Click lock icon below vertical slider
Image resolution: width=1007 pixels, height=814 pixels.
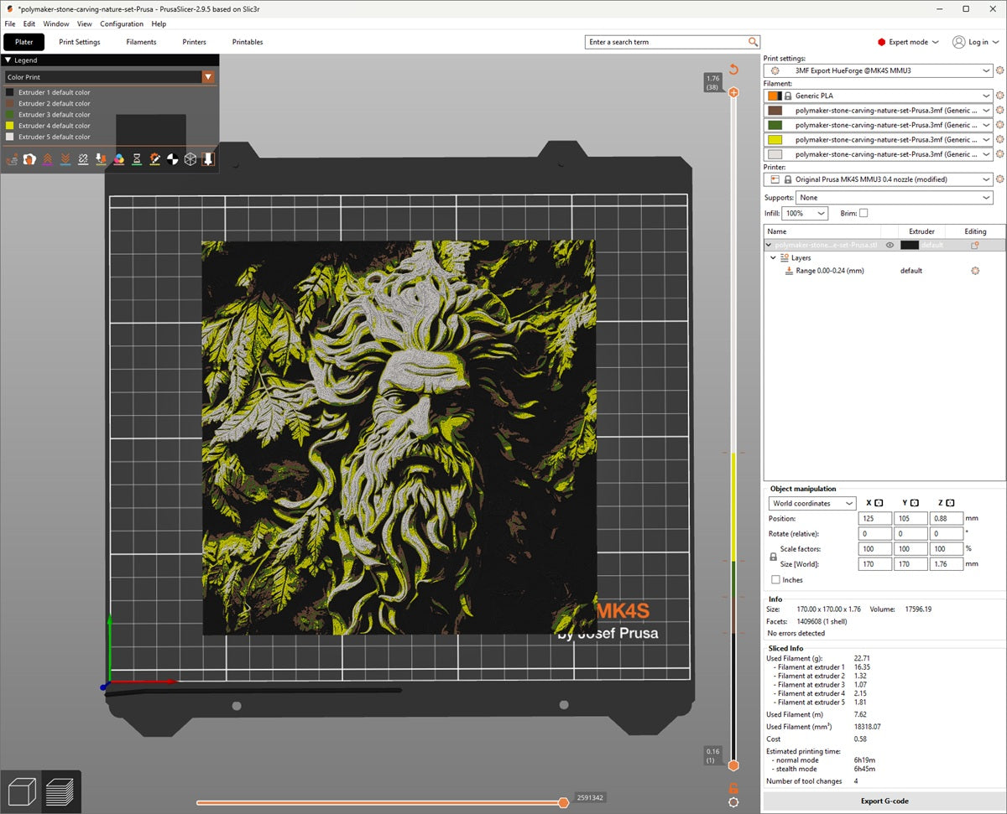(x=733, y=787)
